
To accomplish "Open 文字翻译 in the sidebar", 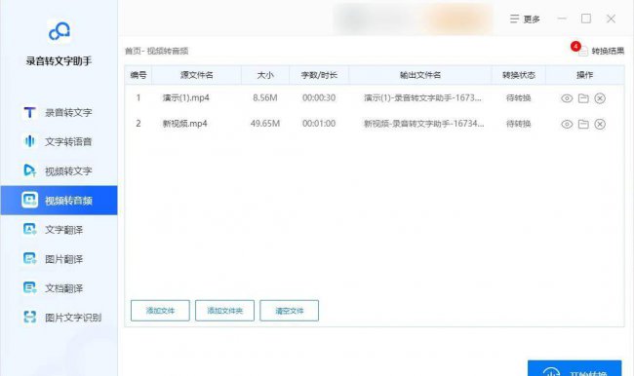I will pos(59,229).
